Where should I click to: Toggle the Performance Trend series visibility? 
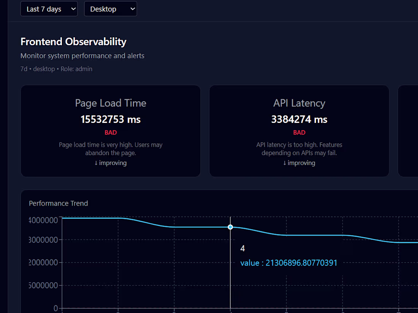(58, 203)
